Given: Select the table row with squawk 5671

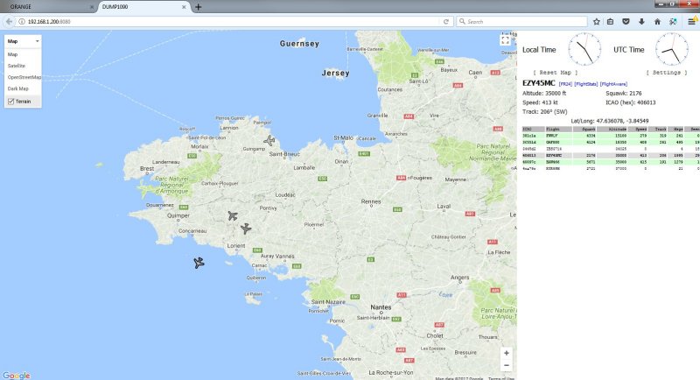Looking at the screenshot, I should 611,162.
